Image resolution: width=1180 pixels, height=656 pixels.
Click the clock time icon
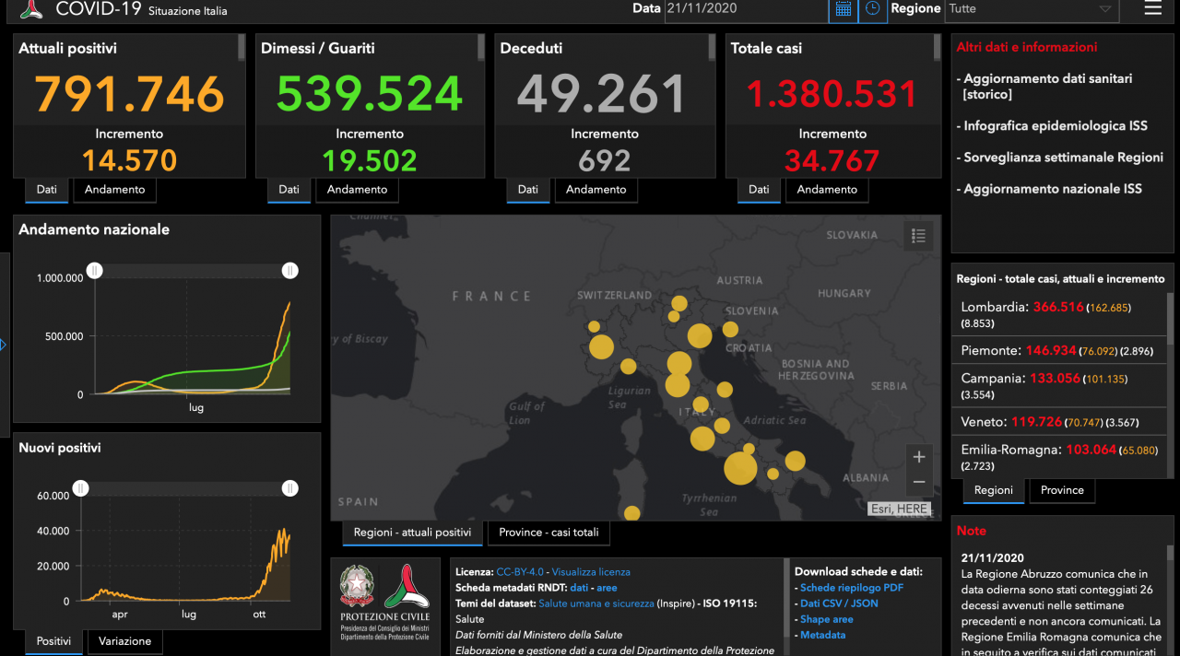[872, 9]
